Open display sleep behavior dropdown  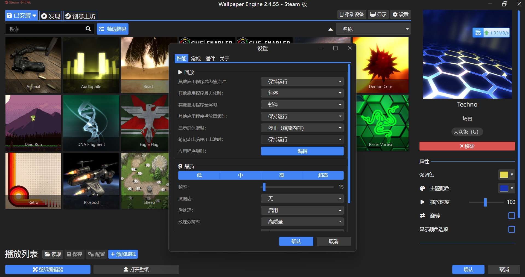302,128
